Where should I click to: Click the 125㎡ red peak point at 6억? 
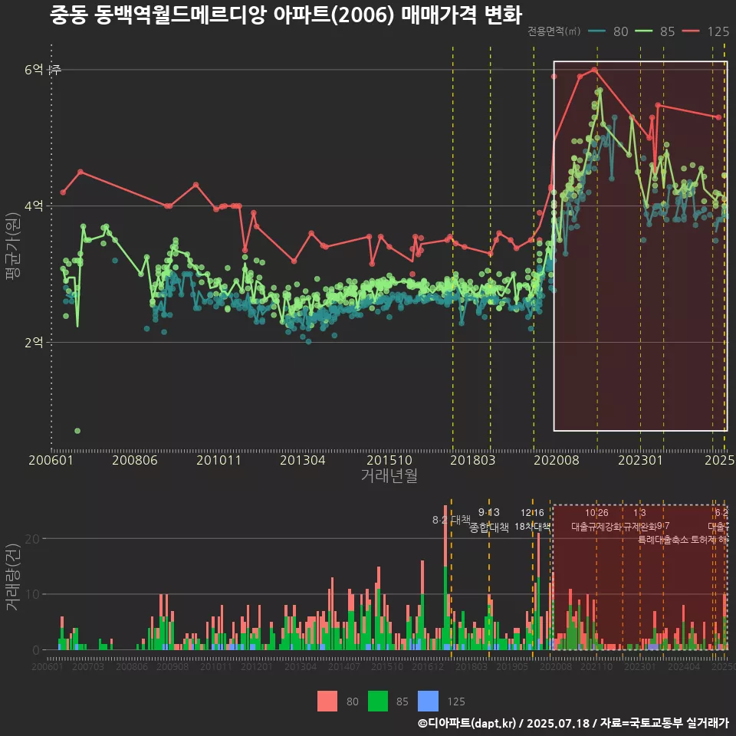click(x=595, y=70)
